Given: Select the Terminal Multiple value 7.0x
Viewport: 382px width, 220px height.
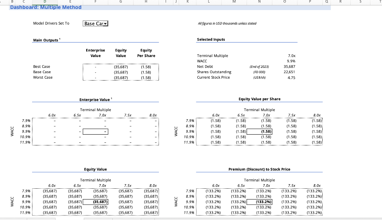Looking at the screenshot, I should [293, 56].
